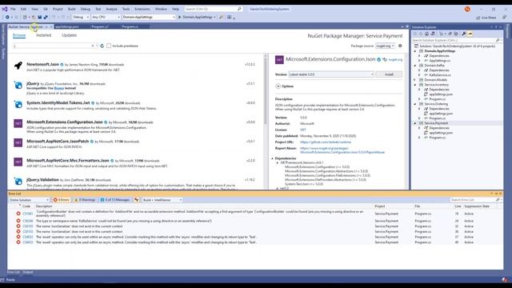
Task: Click the Properties wrench in Solution Explorer
Action: click(464, 34)
